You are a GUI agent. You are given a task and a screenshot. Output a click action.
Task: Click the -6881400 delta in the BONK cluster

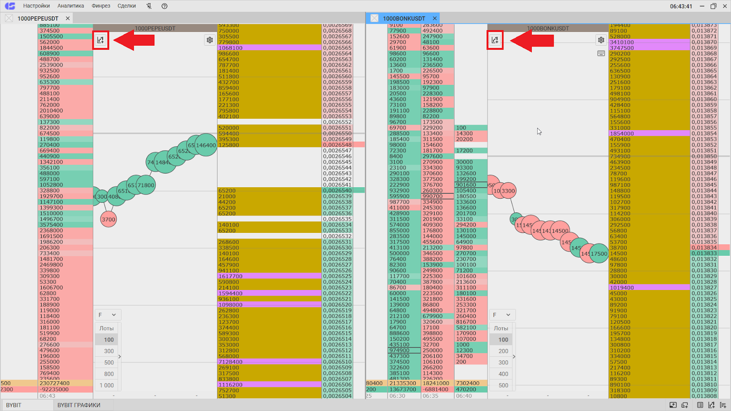(x=437, y=389)
